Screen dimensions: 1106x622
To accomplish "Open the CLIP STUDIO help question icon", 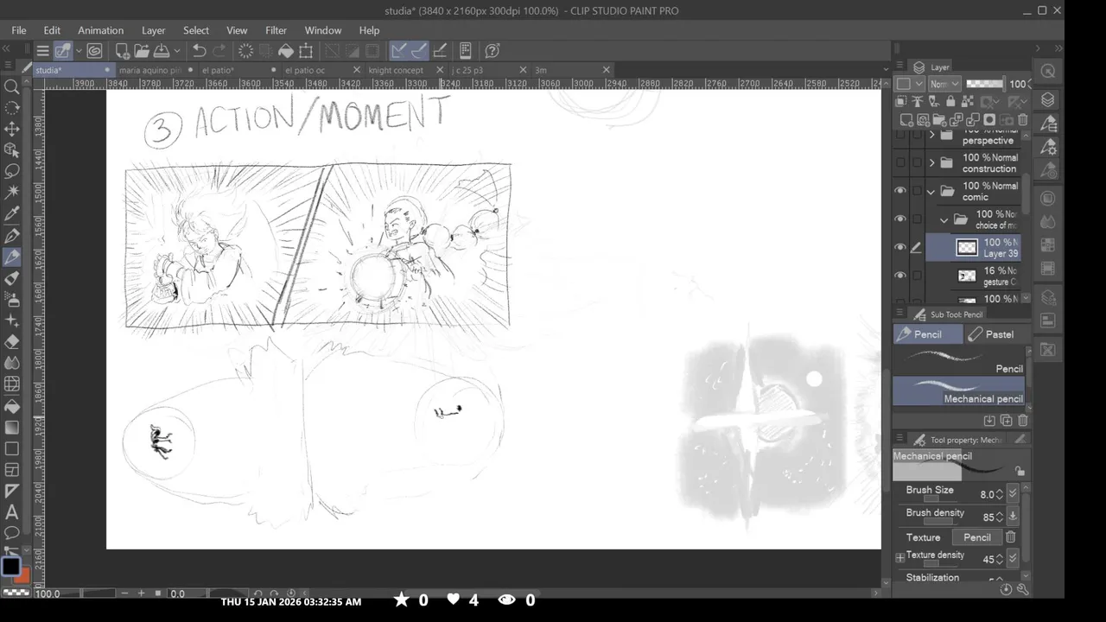I will (x=493, y=51).
